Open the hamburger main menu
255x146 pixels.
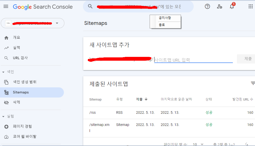tap(6, 7)
